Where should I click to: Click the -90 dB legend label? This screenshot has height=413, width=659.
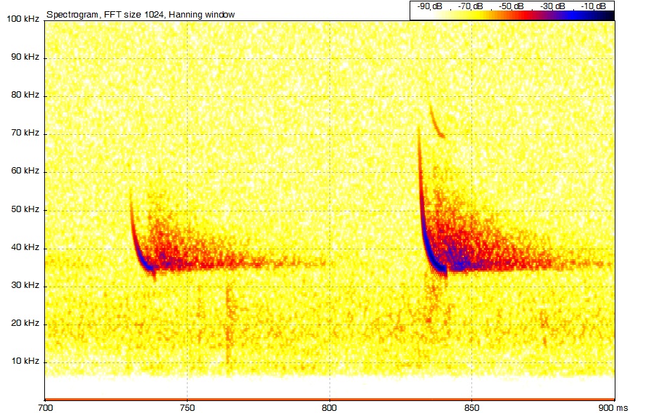tap(429, 6)
